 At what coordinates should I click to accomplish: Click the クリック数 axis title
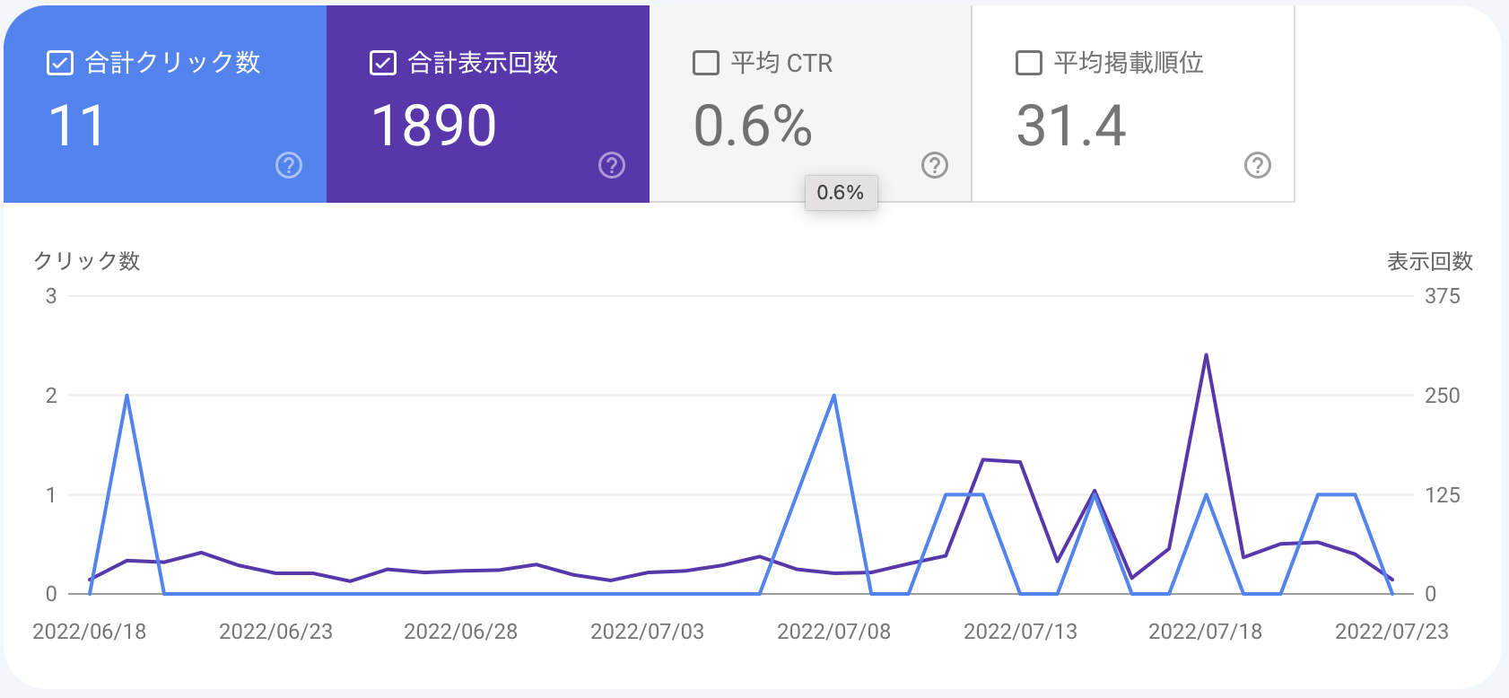87,261
